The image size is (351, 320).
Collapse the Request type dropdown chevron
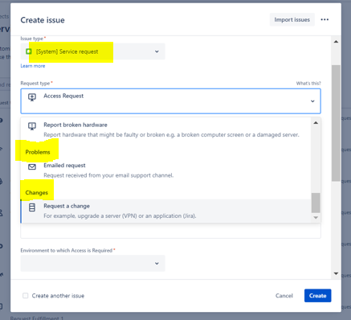312,101
